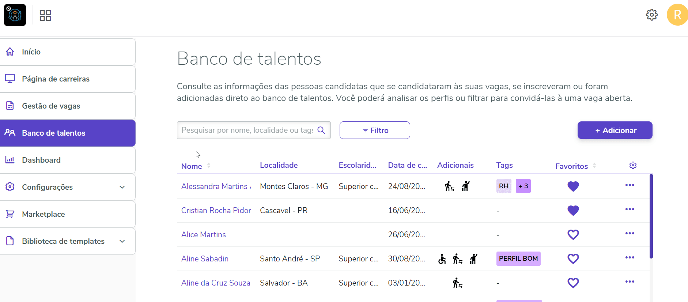Click the + Adicionar button
This screenshot has height=302, width=688.
point(615,130)
